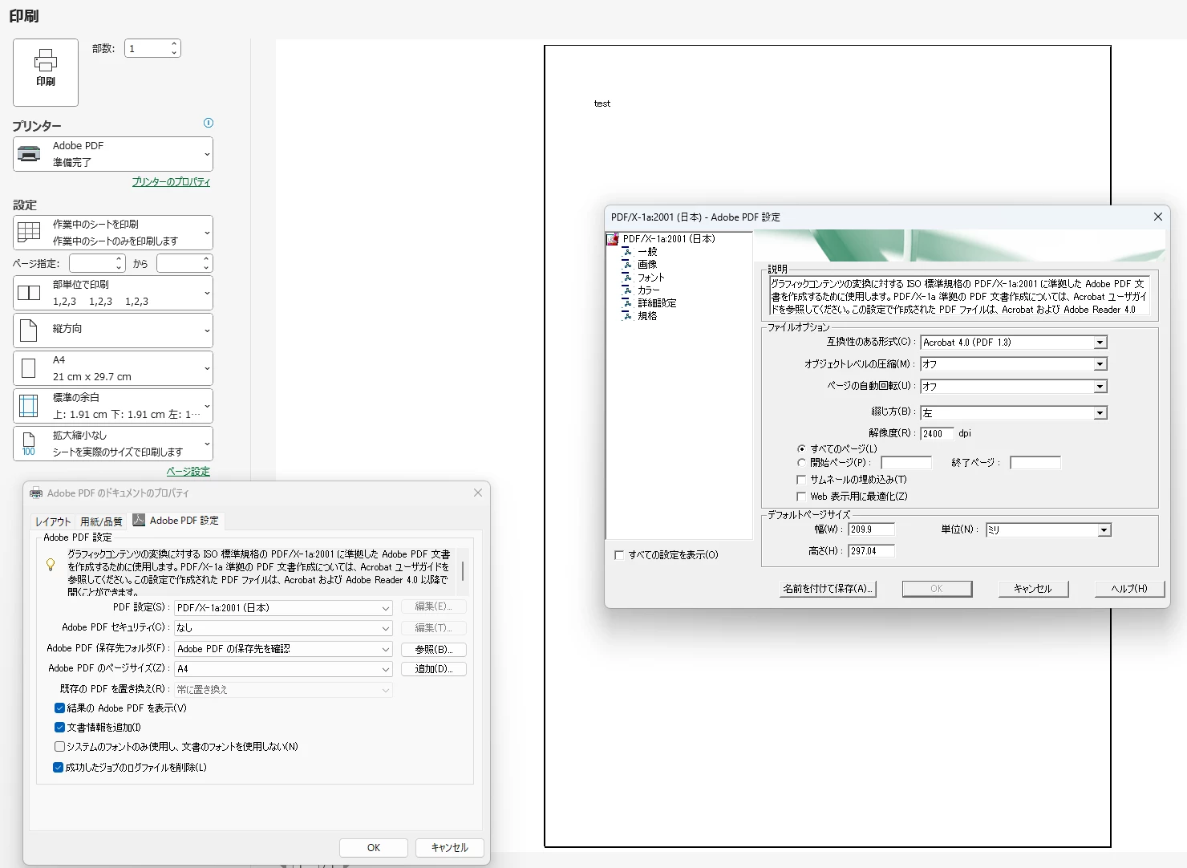The image size is (1187, 868).
Task: Toggle 結果の Adobe PDF を表示 checkbox
Action: [x=59, y=708]
